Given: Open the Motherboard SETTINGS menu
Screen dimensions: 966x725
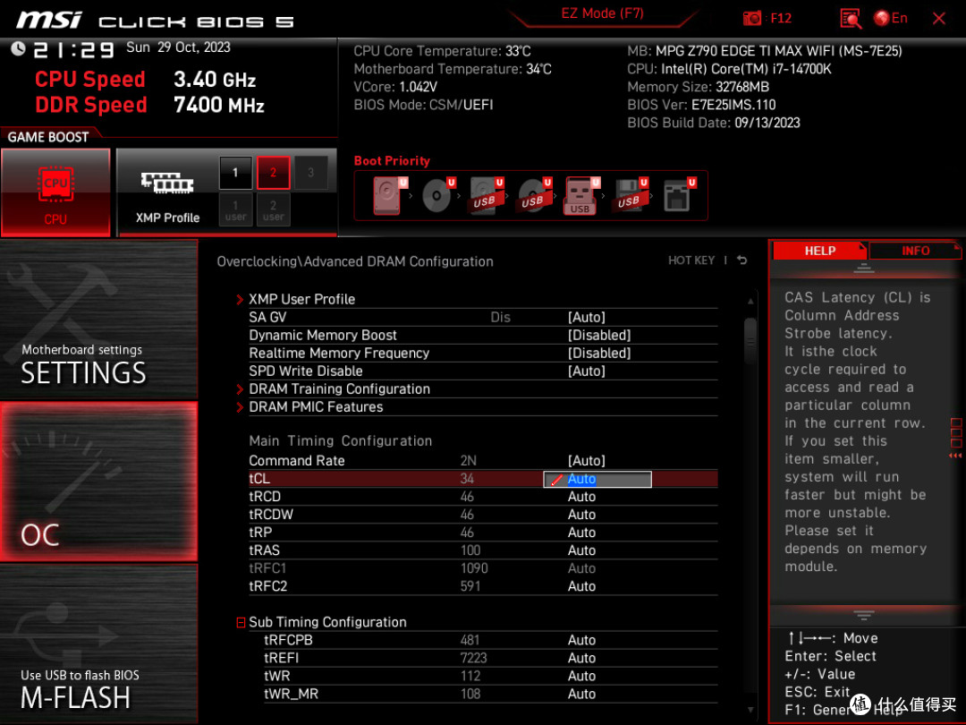Looking at the screenshot, I should (x=98, y=320).
